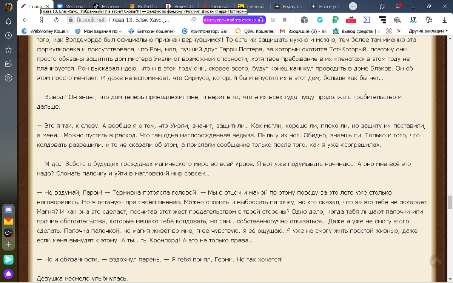Switch to Мессендж tab
The width and height of the screenshot is (453, 283).
[71, 6]
